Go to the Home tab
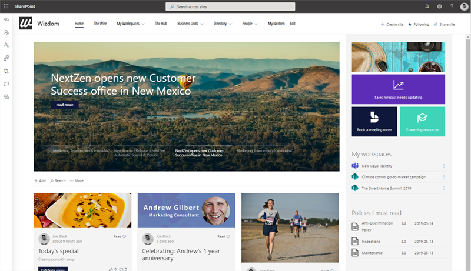Viewport: 471px width, 271px height. [79, 24]
